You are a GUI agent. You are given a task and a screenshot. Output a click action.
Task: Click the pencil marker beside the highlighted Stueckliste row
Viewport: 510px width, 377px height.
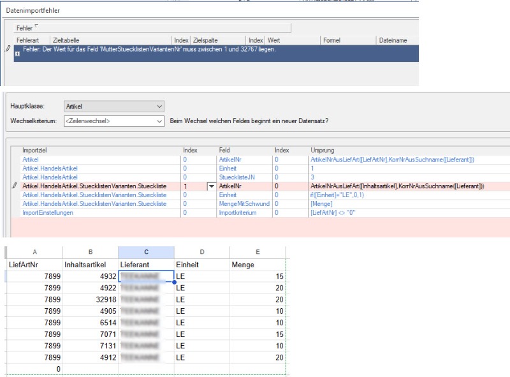(x=14, y=186)
